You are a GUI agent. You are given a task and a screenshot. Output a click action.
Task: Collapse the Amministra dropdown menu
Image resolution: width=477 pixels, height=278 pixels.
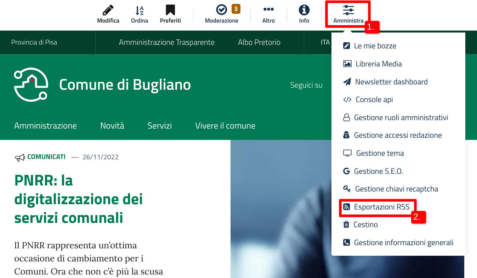pyautogui.click(x=348, y=14)
